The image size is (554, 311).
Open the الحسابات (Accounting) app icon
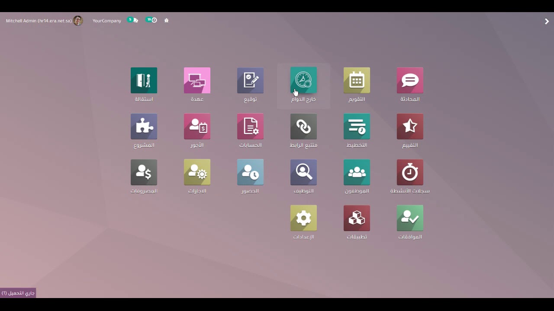click(x=250, y=126)
